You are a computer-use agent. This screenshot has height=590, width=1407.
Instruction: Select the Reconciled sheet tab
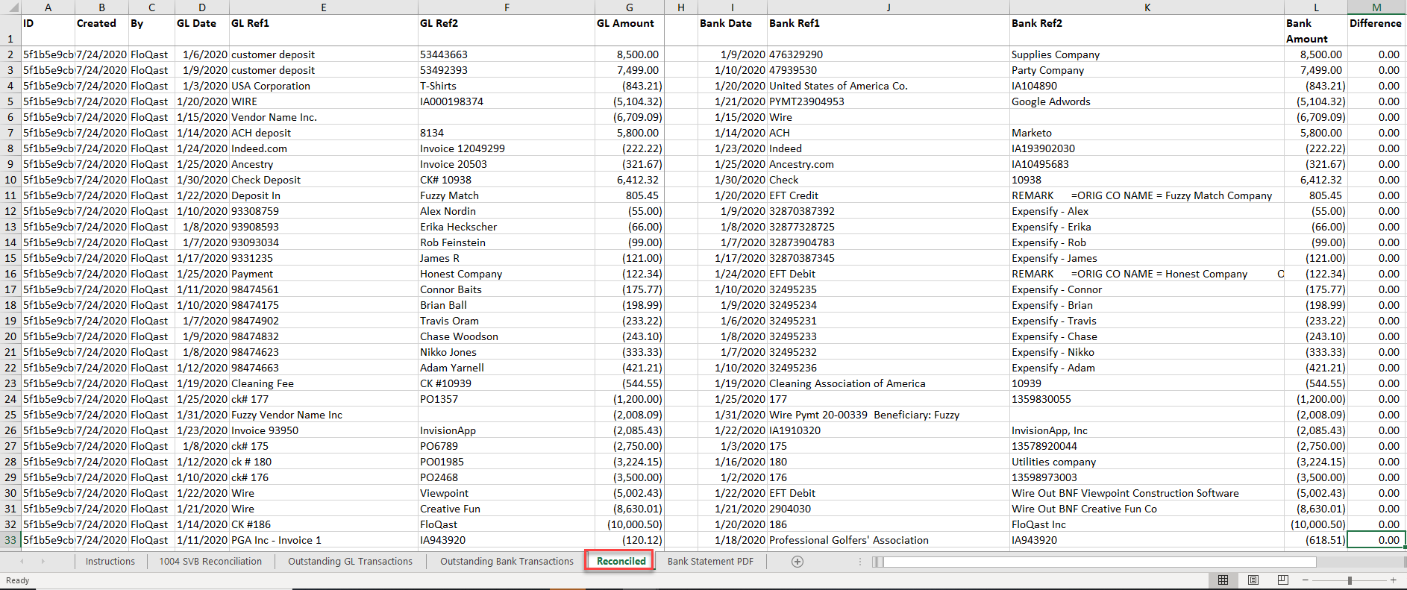[x=621, y=561]
